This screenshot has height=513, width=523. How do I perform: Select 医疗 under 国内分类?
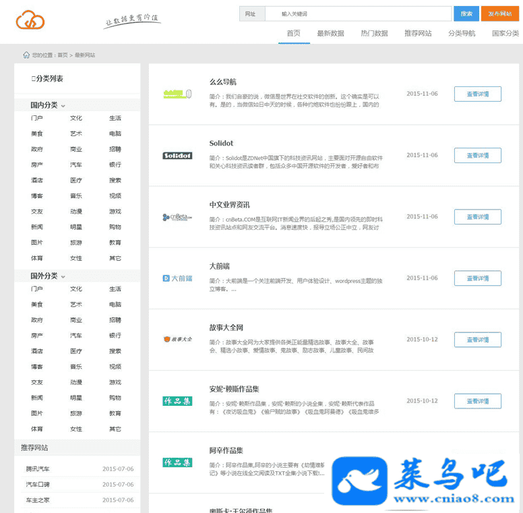76,181
